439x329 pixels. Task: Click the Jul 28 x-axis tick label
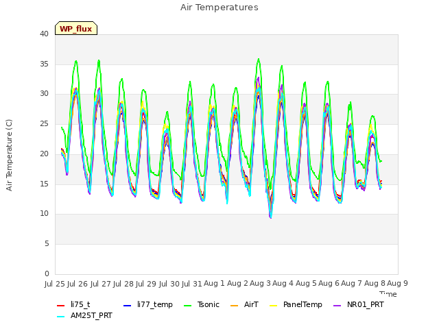coord(123,284)
